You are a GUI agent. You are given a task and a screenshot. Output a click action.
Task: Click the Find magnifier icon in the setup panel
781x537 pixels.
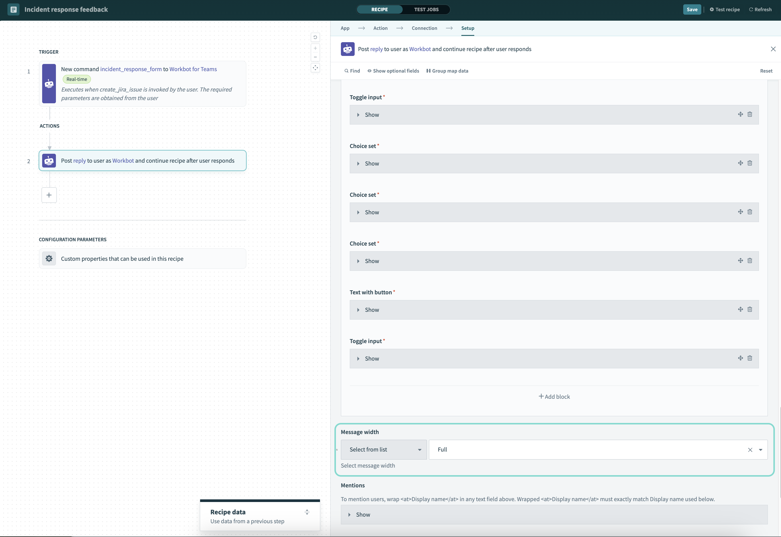coord(346,71)
